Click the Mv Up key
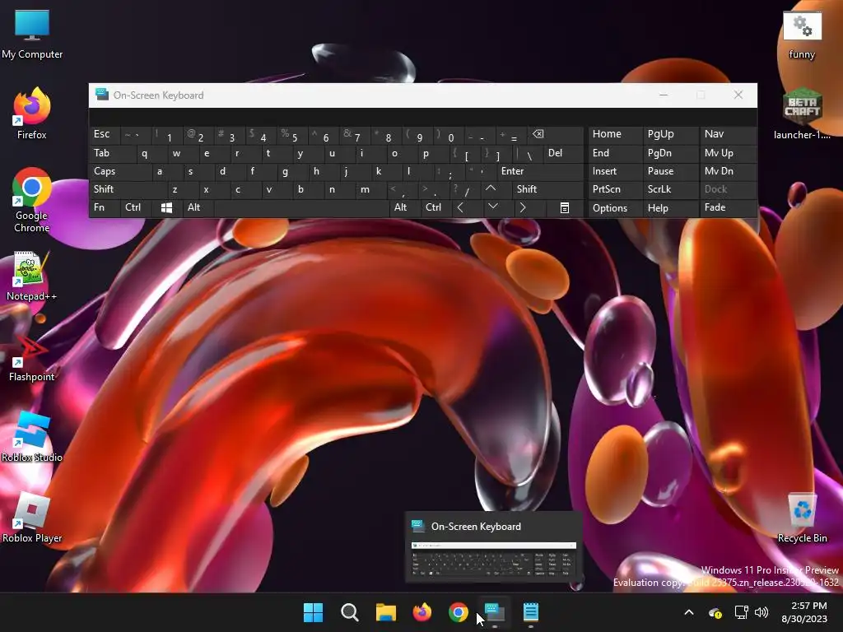Screen dimensions: 843x632 728,153
